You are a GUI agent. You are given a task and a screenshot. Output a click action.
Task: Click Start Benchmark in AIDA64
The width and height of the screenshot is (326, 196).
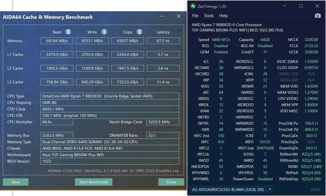[94, 182]
